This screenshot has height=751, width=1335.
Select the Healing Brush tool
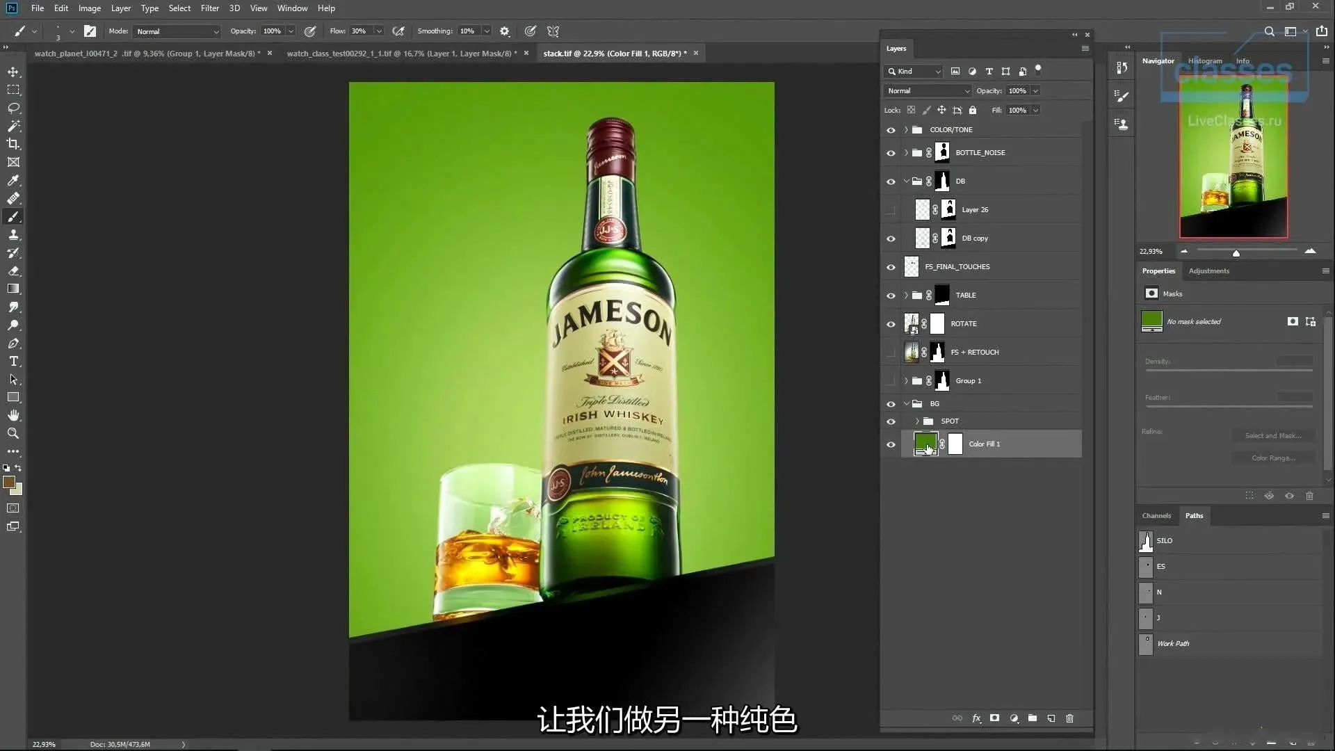tap(13, 199)
